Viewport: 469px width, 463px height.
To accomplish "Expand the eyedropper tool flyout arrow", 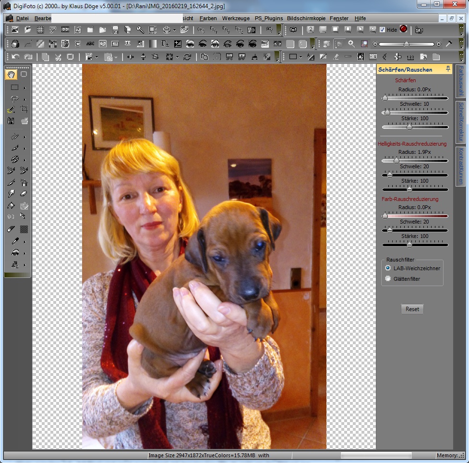I will click(24, 241).
